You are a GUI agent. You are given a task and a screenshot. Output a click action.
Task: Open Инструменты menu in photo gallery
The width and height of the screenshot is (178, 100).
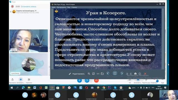tap(61, 7)
